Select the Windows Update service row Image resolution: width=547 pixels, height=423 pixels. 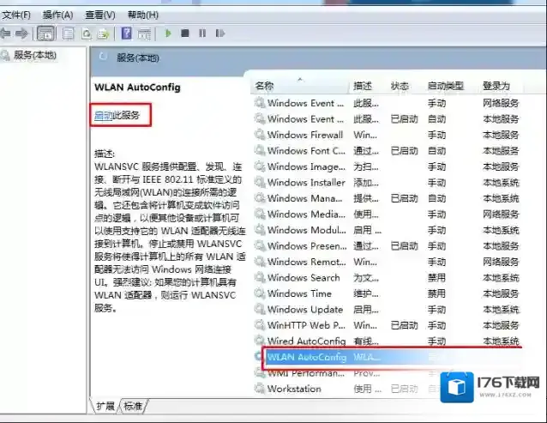(x=388, y=310)
